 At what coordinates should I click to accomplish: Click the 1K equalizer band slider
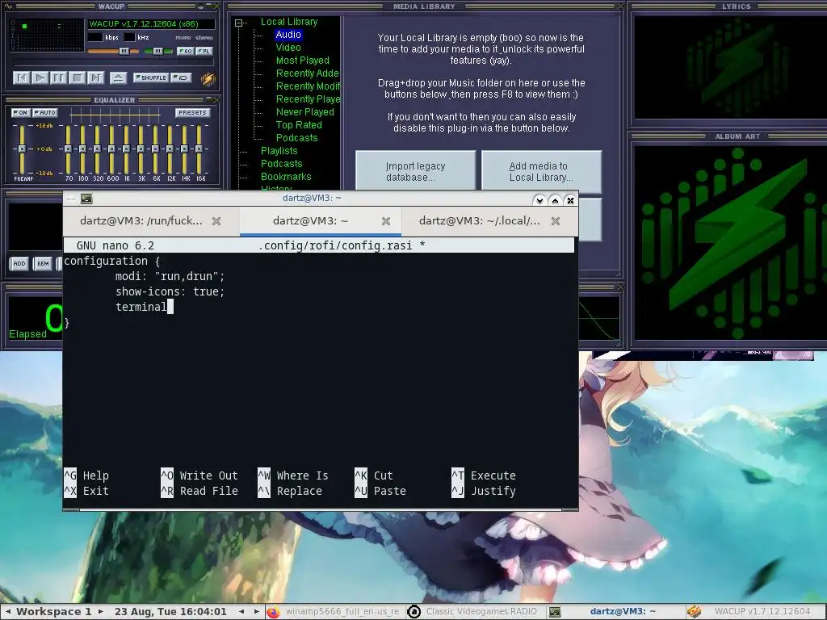127,149
